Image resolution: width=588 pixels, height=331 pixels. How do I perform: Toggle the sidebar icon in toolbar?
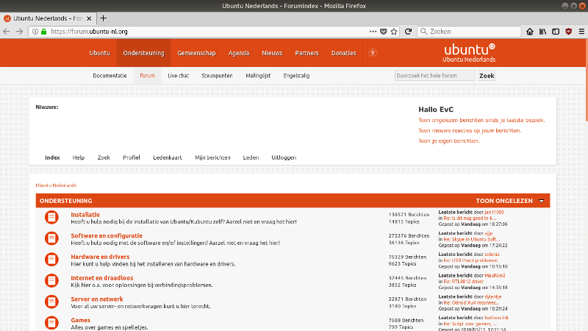pyautogui.click(x=556, y=32)
